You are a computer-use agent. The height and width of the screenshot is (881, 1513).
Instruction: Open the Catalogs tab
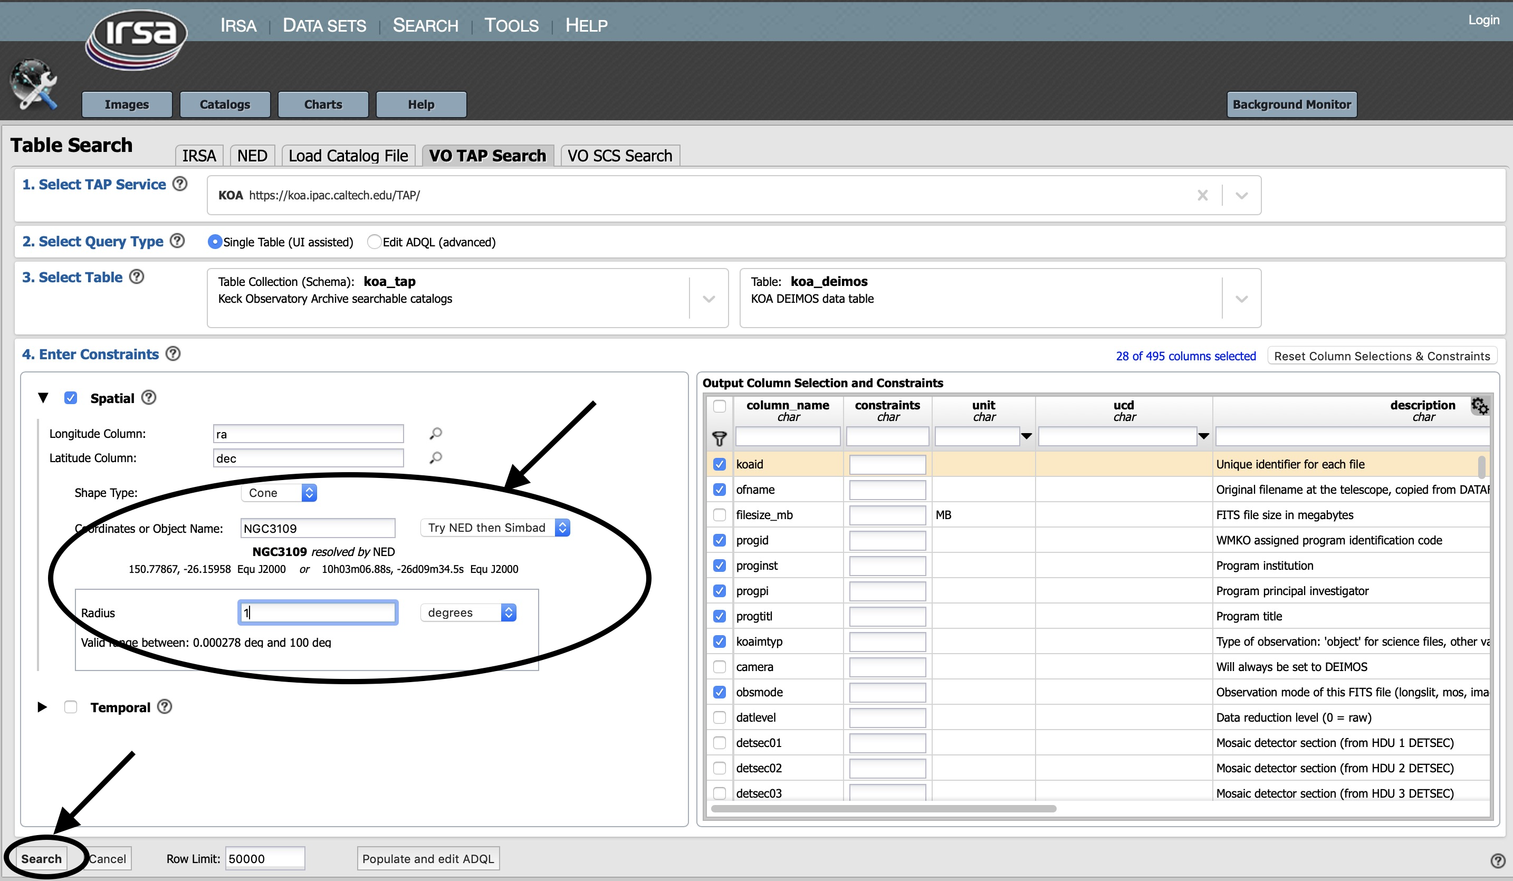[x=225, y=104]
